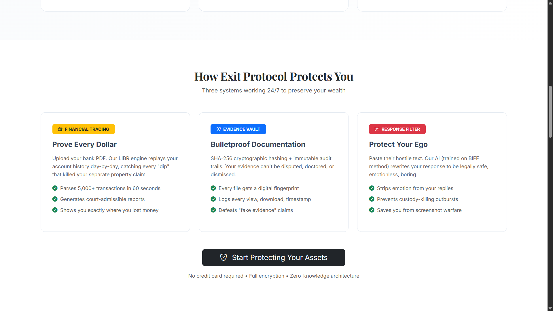Click the 'Bulletproof Documentation' heading
Viewport: 553px width, 311px height.
[258, 144]
